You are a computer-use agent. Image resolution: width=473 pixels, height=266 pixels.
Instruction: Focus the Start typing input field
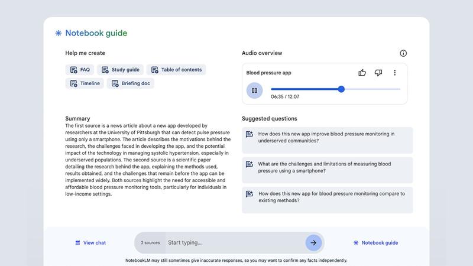coord(235,243)
